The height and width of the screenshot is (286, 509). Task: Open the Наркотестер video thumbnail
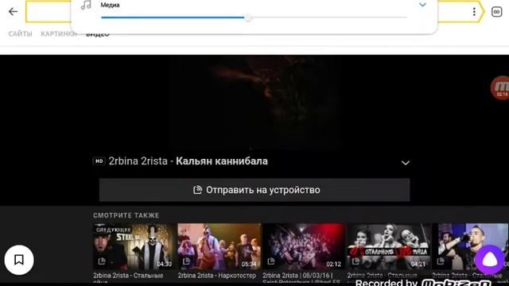(x=220, y=246)
